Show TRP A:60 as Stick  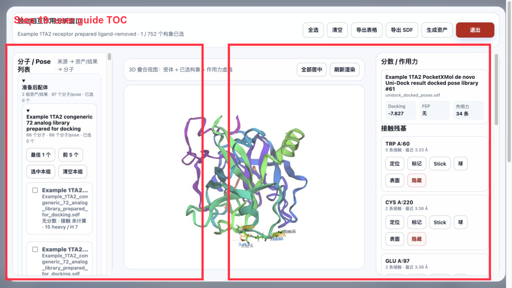click(440, 164)
